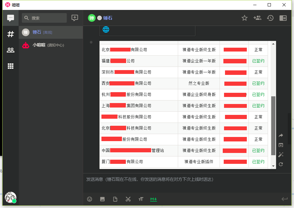
Task: Click the globe link icon in message
Action: click(x=106, y=29)
